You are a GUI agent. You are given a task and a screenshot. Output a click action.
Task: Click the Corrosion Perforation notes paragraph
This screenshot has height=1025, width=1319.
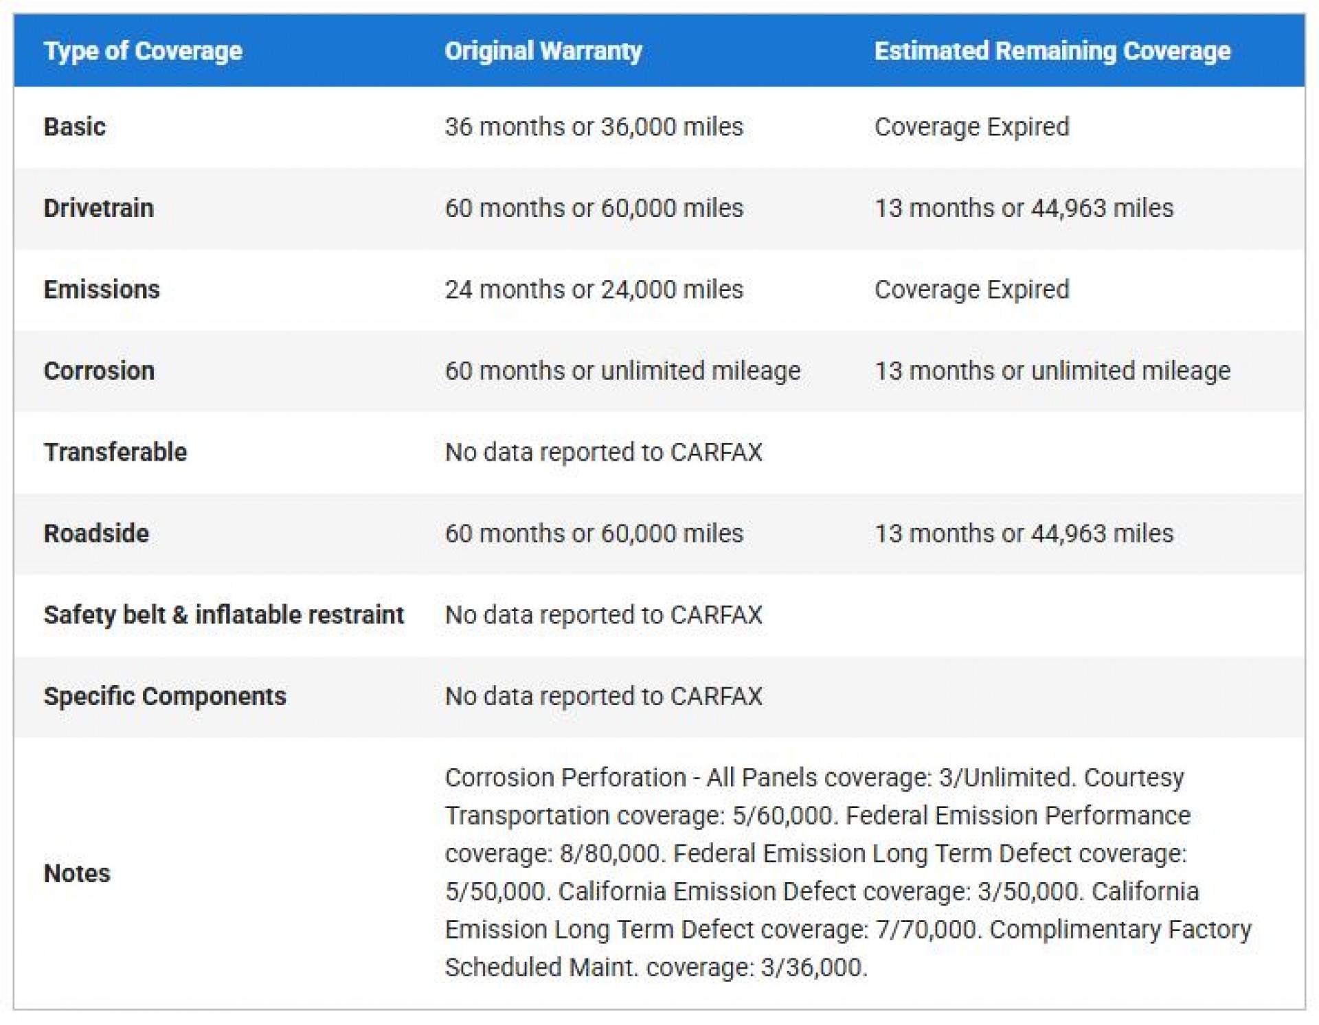pos(848,873)
